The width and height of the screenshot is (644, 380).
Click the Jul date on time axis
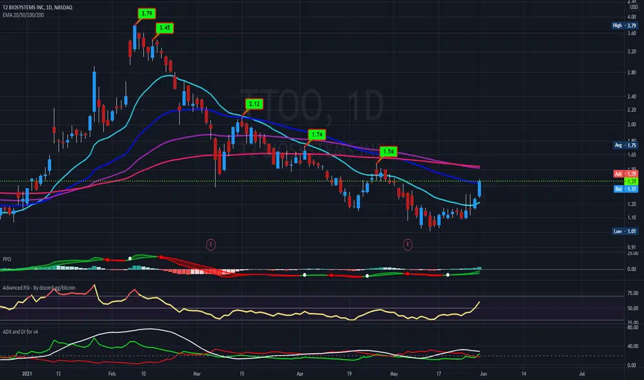pyautogui.click(x=582, y=374)
